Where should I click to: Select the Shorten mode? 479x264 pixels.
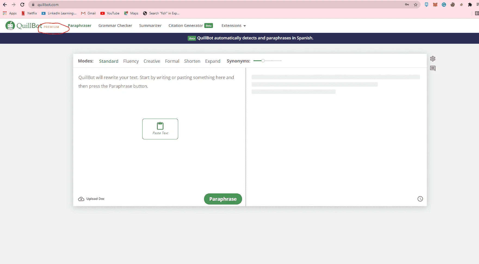pyautogui.click(x=192, y=61)
